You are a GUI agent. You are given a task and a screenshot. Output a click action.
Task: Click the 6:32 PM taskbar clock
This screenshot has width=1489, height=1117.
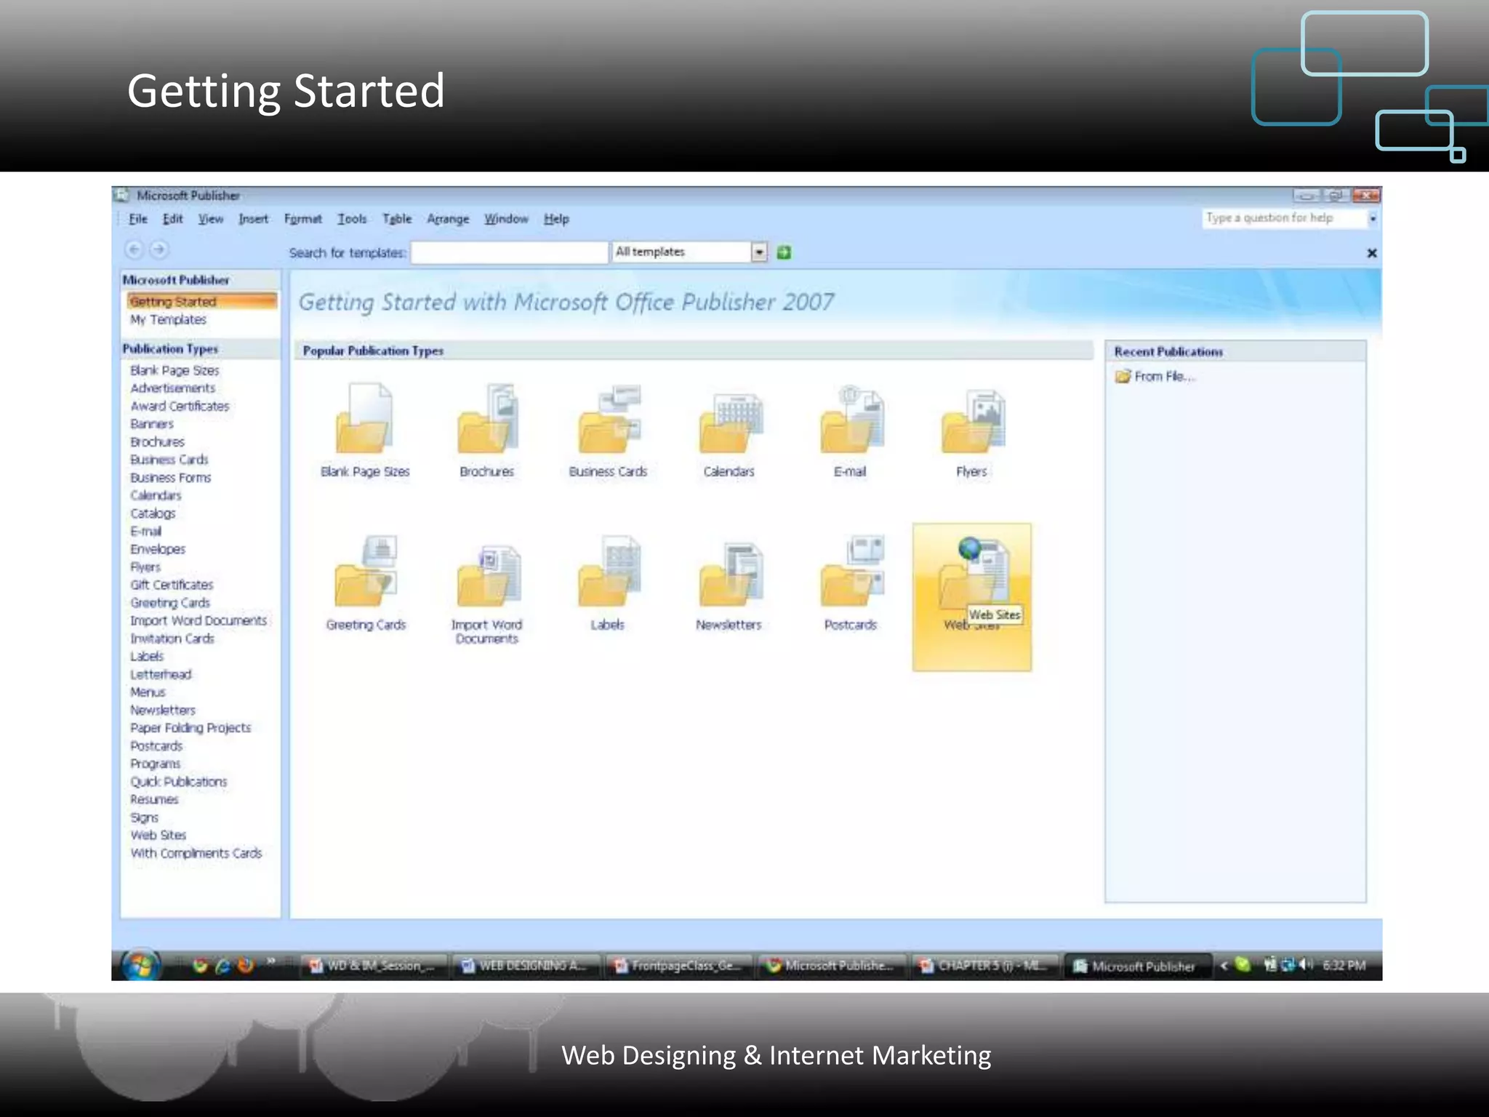click(1344, 965)
